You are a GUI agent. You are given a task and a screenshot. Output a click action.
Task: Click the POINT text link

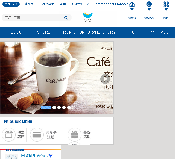pyautogui.click(x=166, y=18)
